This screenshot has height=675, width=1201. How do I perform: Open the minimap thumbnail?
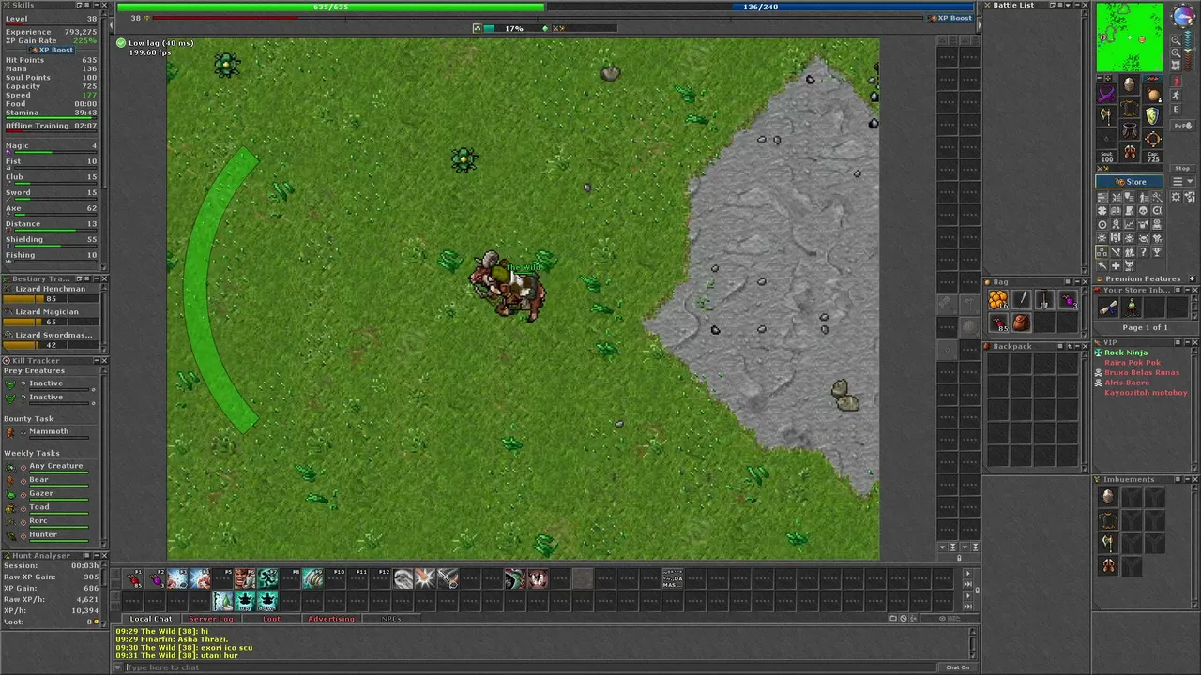(1130, 37)
